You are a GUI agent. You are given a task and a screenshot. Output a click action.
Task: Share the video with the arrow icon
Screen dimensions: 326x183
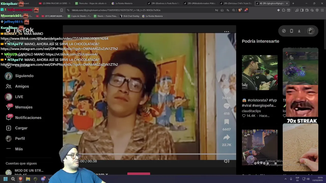pyautogui.click(x=226, y=138)
